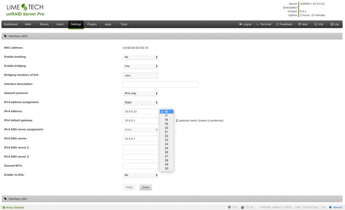This screenshot has height=210, width=345.
Task: Click the Interface eth0 tag icon
Action: click(x=5, y=36)
